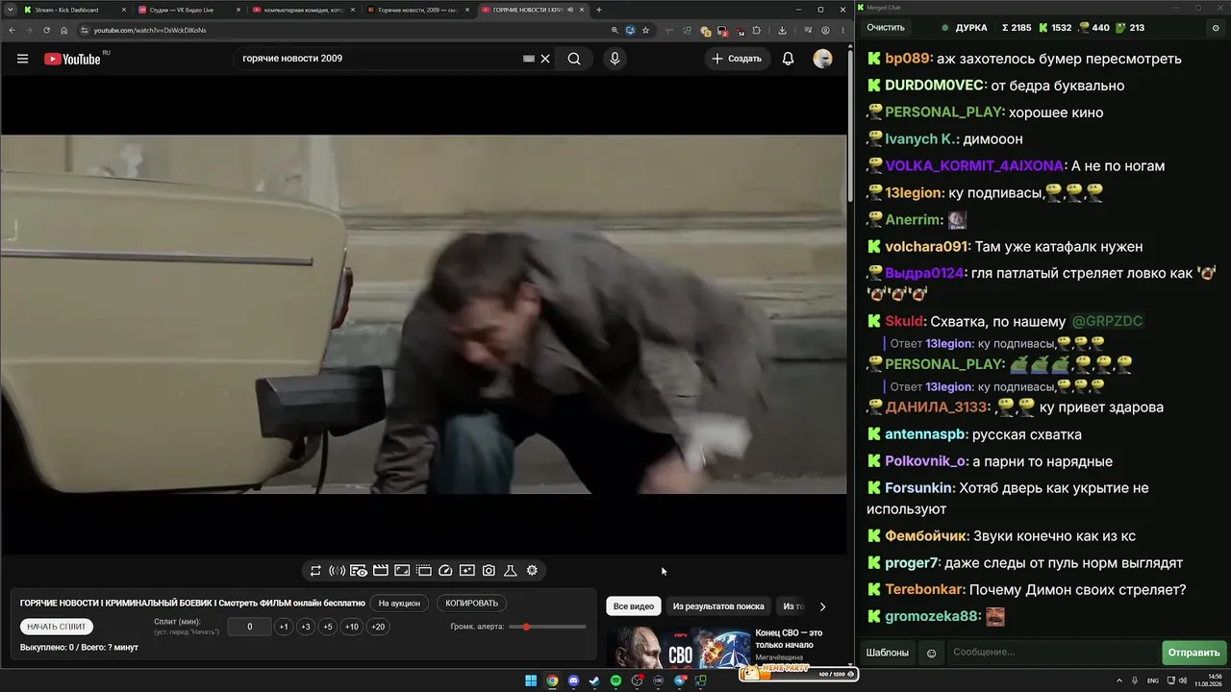Add +1 minute to split
The image size is (1231, 692).
point(284,627)
